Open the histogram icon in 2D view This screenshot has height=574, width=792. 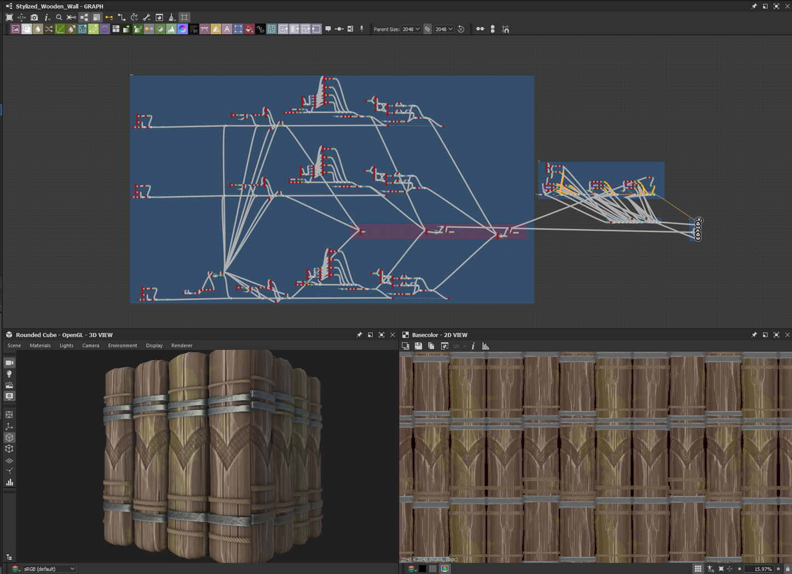point(485,346)
